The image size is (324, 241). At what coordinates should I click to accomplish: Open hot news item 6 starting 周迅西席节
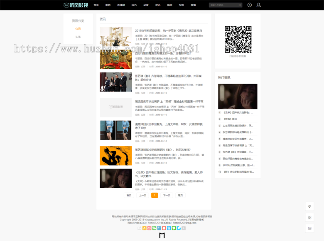[x=238, y=146]
